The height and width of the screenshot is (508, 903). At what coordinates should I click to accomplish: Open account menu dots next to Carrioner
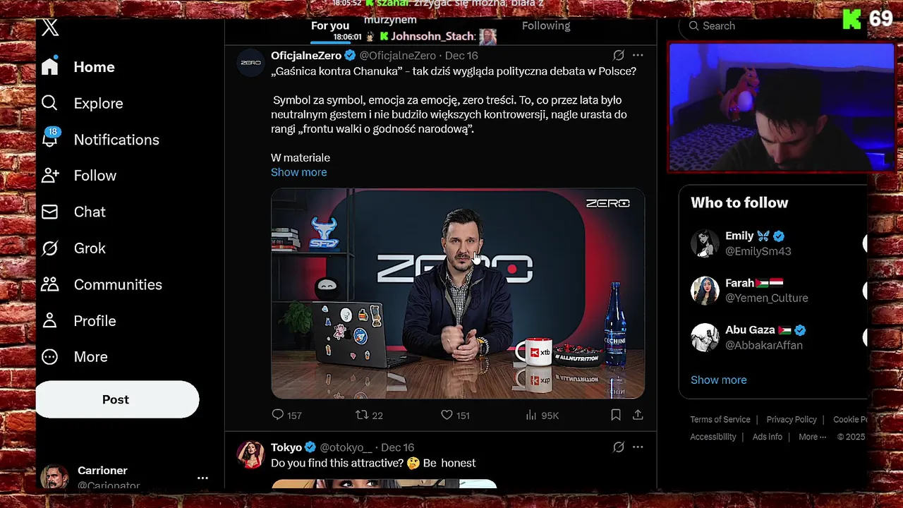(x=202, y=478)
